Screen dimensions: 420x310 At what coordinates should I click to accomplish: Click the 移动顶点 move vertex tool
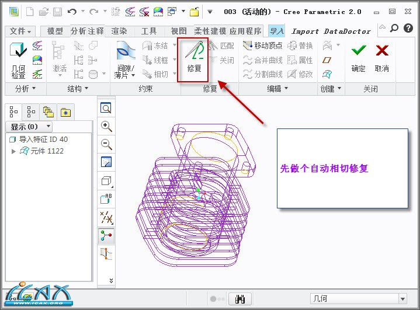click(x=262, y=46)
